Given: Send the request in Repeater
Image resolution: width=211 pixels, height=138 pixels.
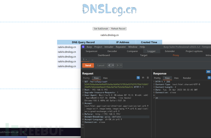Looking at the screenshot, I should [88, 65].
